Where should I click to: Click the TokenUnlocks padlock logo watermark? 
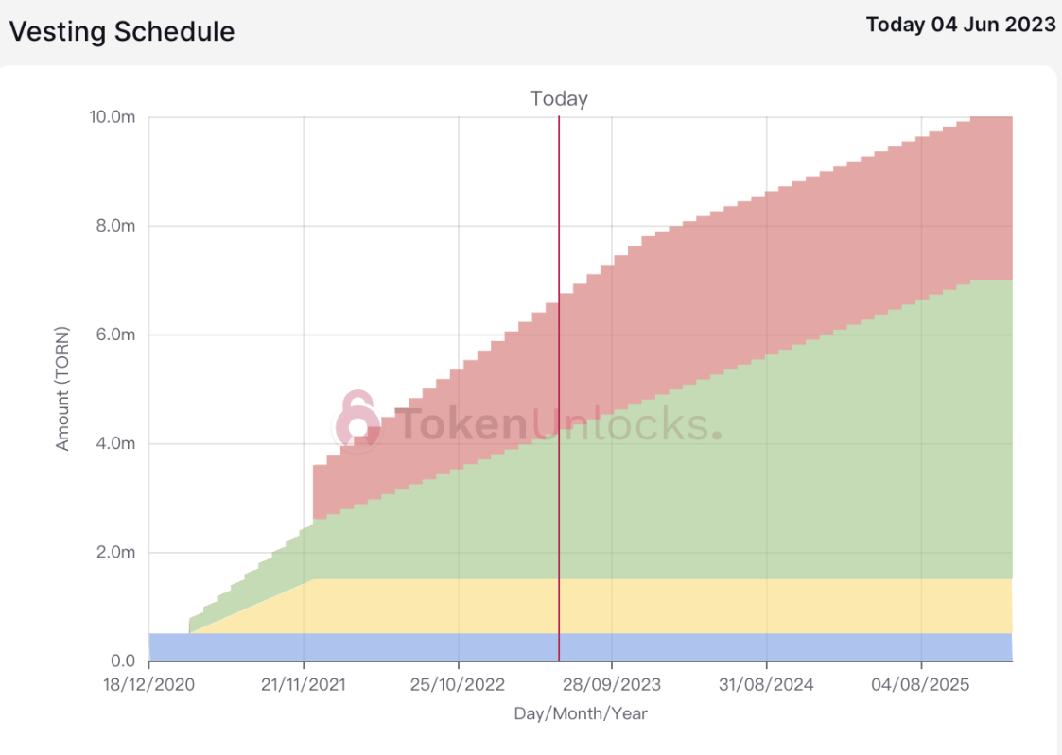pyautogui.click(x=357, y=420)
